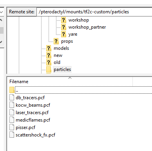Select the old folder in remote tree
The image size is (152, 151).
(x=57, y=62)
